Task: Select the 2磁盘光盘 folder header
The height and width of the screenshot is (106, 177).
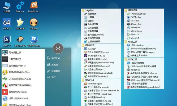Action: click(101, 80)
